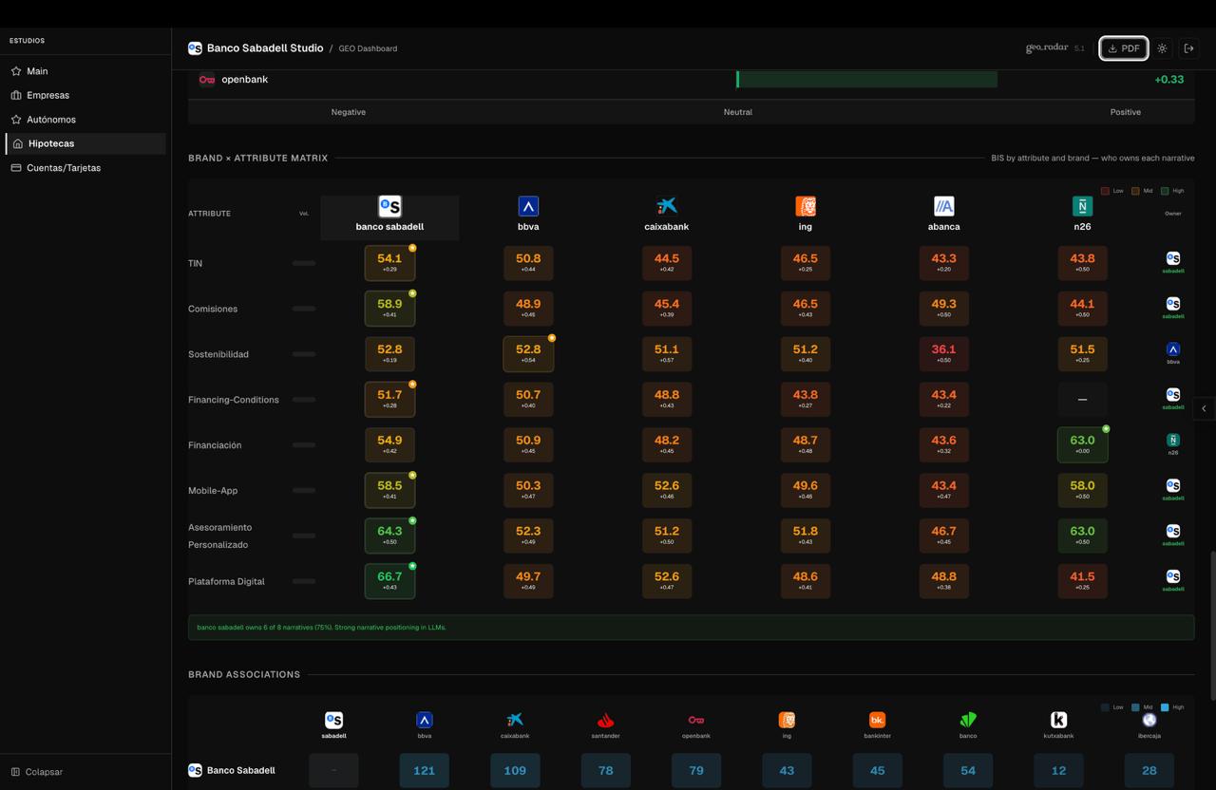Click the Plataforma Digital 66.7 Sabadell cell
The width and height of the screenshot is (1216, 790).
pyautogui.click(x=389, y=581)
